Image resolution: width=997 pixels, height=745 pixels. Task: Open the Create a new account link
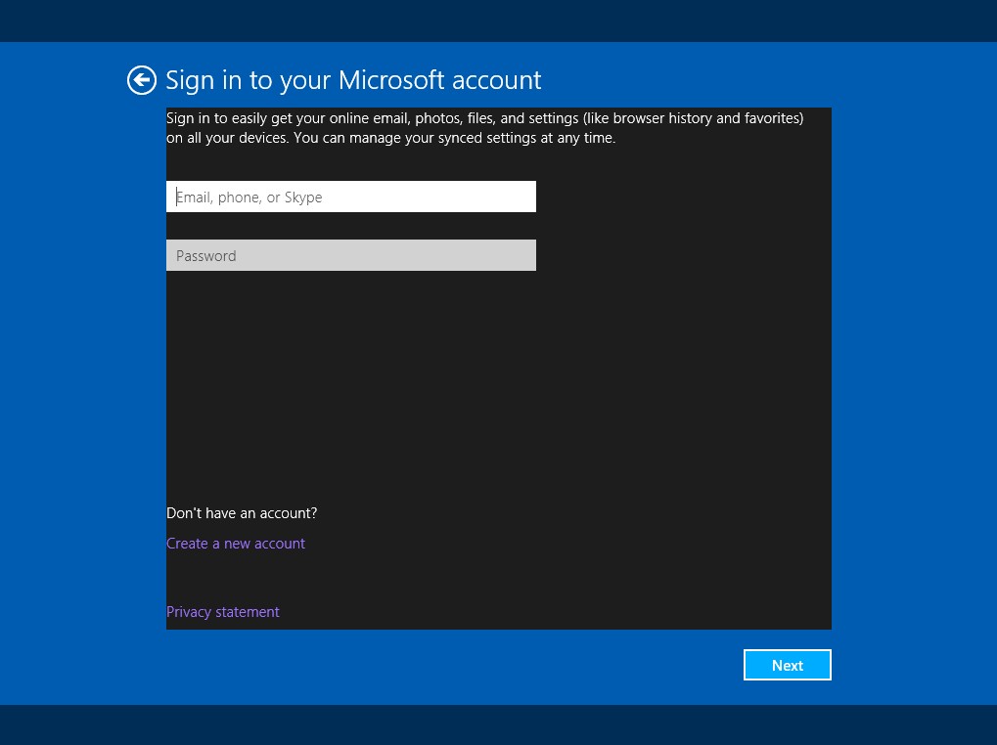click(x=235, y=544)
